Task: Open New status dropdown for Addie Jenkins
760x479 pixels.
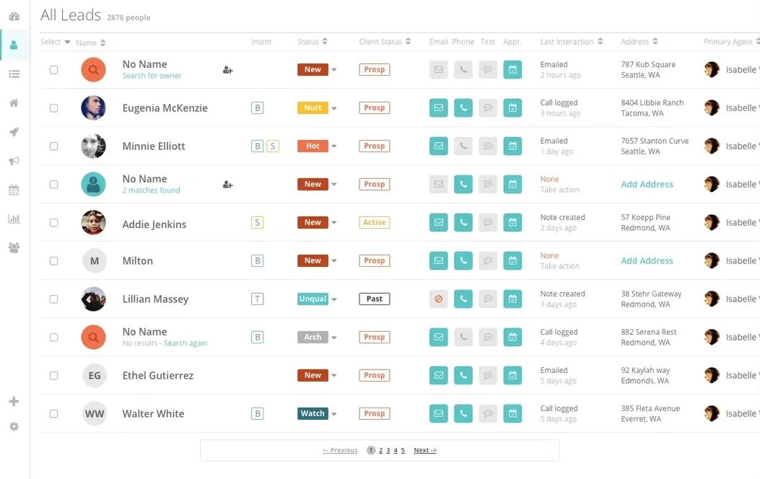Action: pyautogui.click(x=334, y=223)
